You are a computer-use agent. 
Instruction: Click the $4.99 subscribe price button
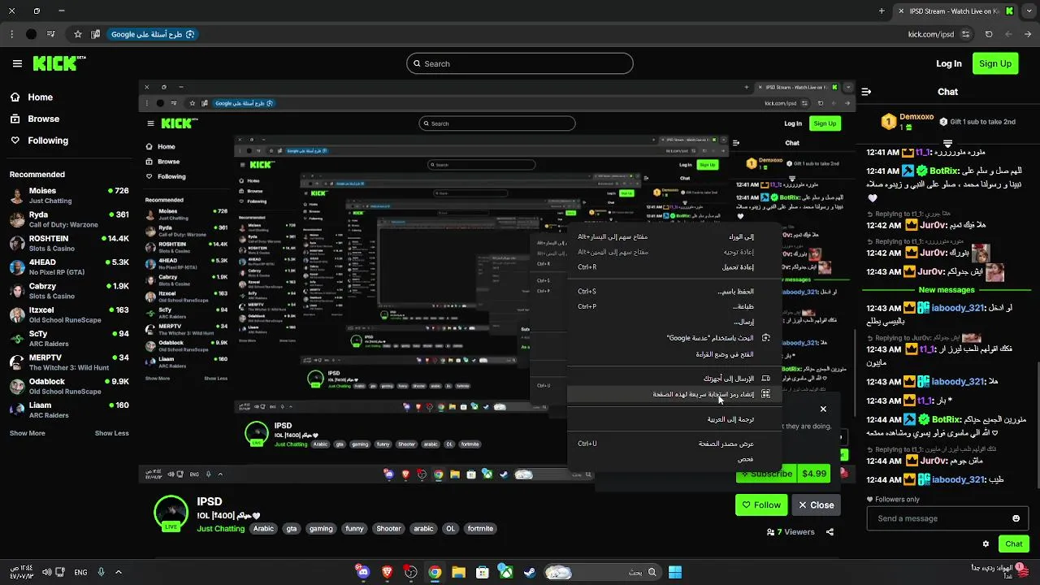[814, 474]
